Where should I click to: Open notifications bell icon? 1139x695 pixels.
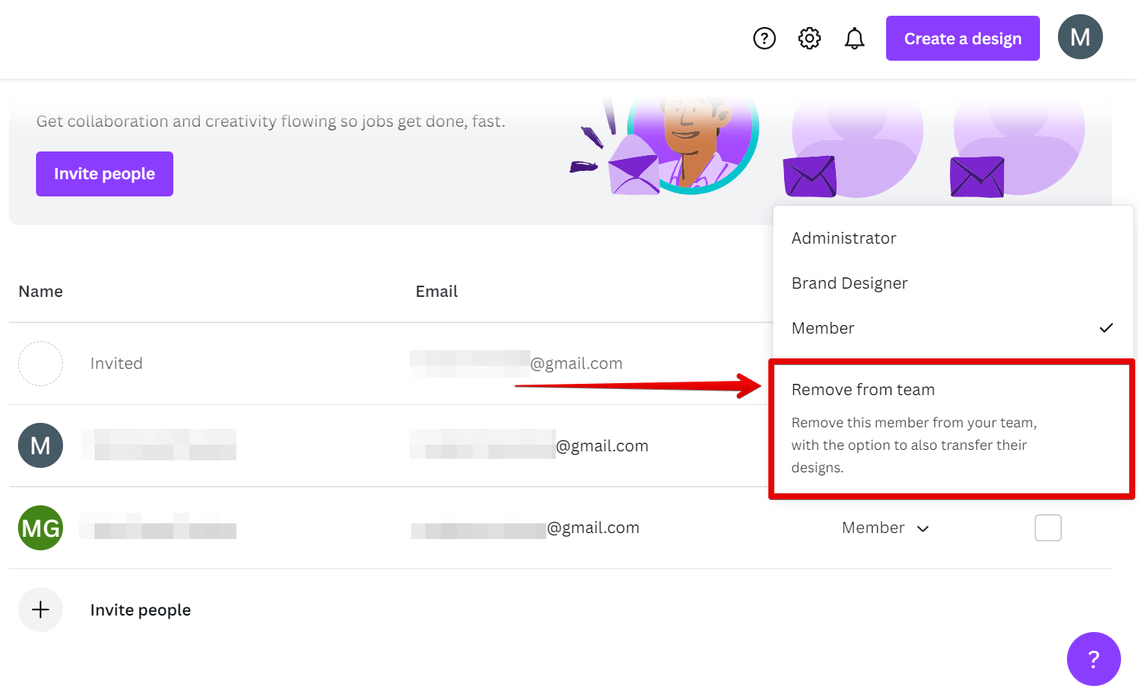[x=854, y=38]
